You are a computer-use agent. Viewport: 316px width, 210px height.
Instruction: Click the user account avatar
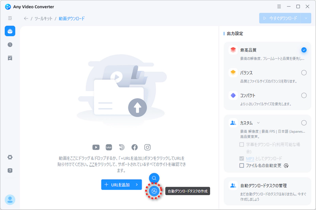pos(10,200)
